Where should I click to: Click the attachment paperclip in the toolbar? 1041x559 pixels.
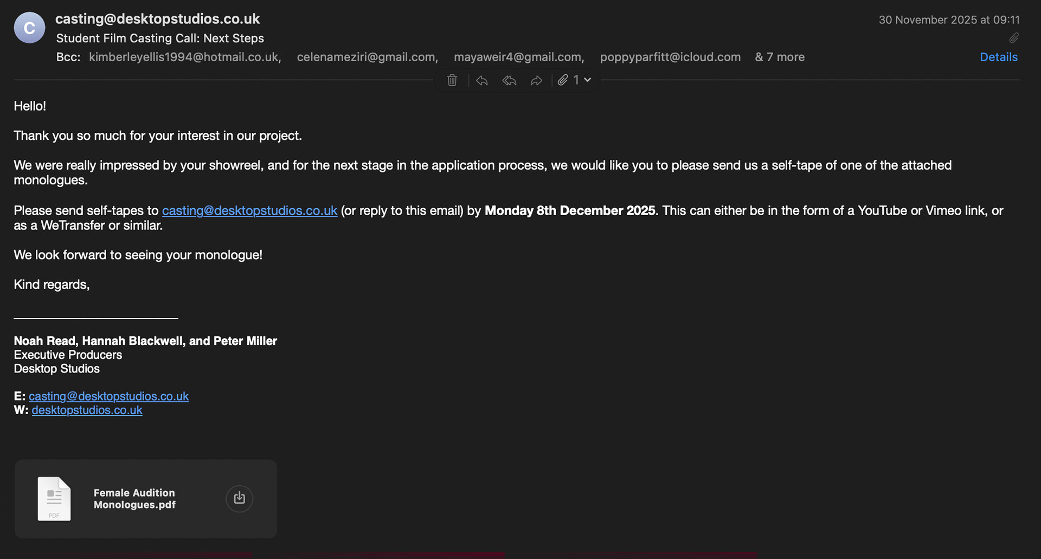pyautogui.click(x=563, y=80)
